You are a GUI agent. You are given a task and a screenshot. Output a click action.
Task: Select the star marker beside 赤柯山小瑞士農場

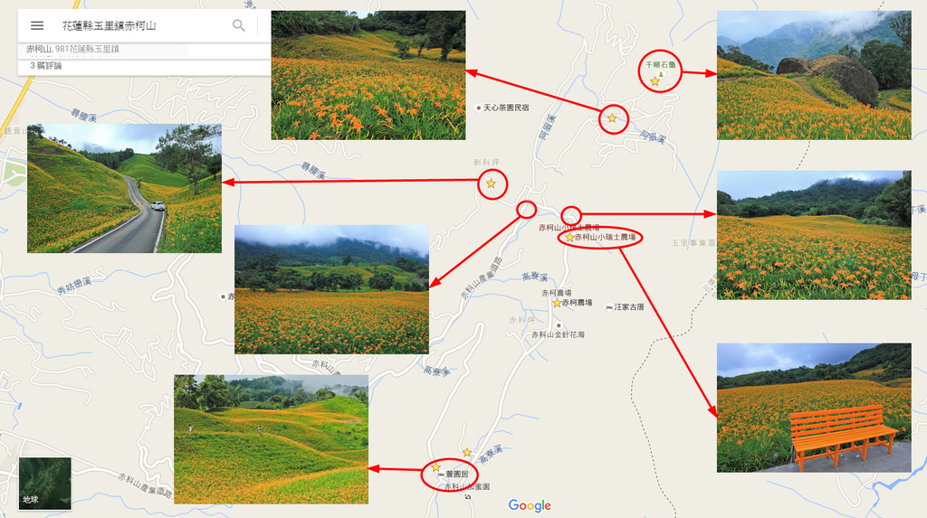(x=569, y=238)
